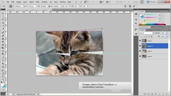Select the Lasso tool
The width and height of the screenshot is (171, 96).
pyautogui.click(x=3, y=19)
